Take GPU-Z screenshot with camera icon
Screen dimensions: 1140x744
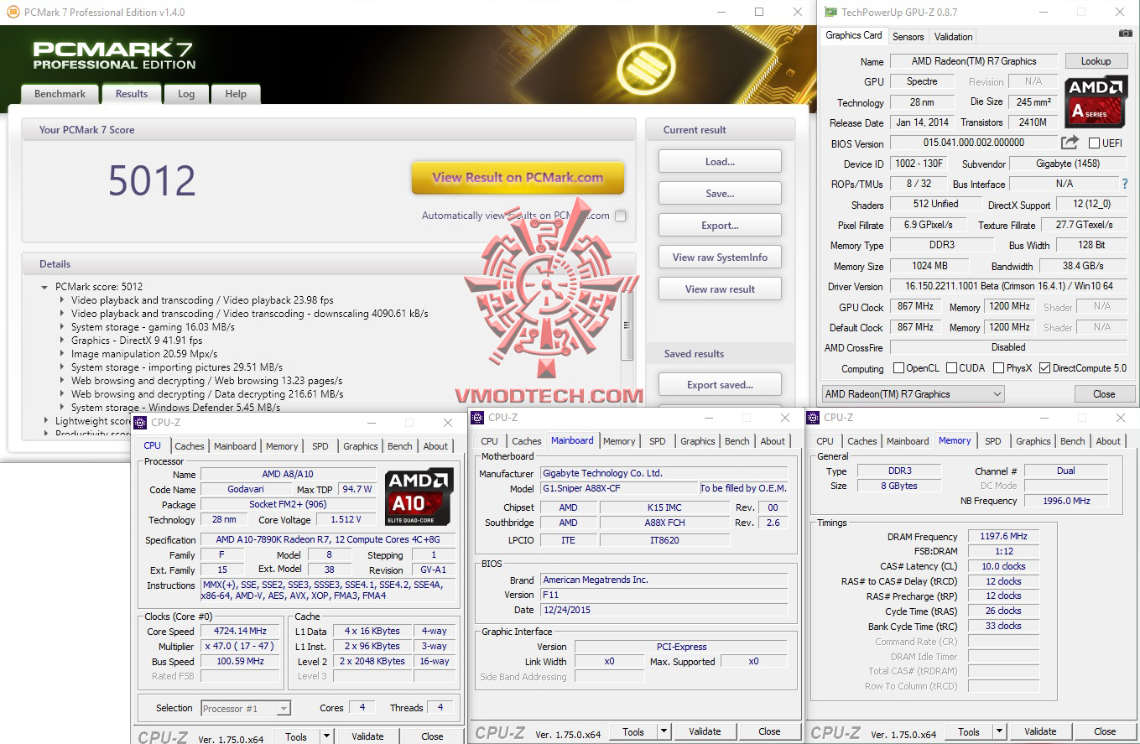[1125, 34]
